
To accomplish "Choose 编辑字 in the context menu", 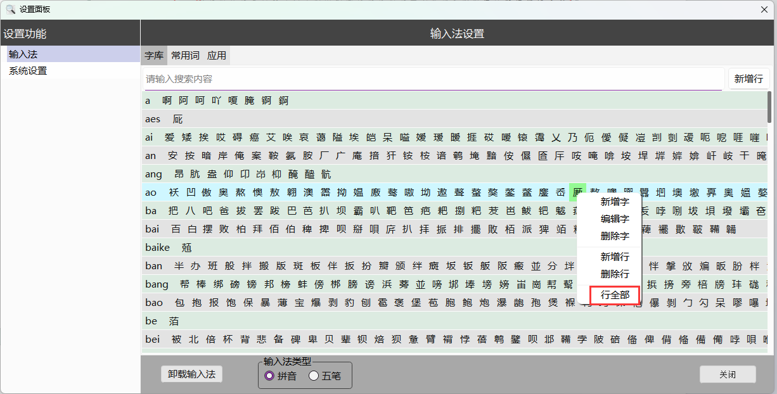I will pyautogui.click(x=615, y=219).
